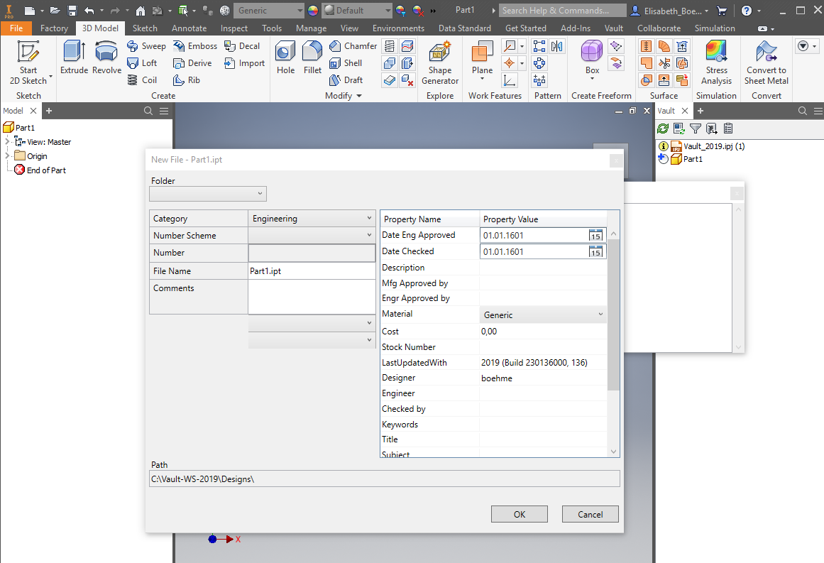This screenshot has height=563, width=824.
Task: Expand the Origin folder in model browser
Action: [6, 155]
